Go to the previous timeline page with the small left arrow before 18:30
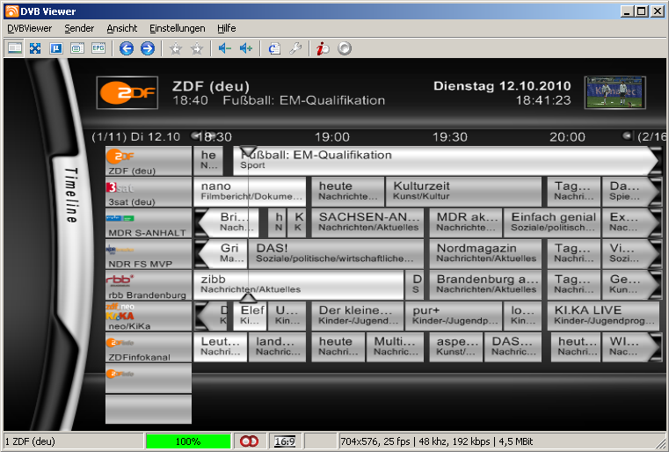Image resolution: width=669 pixels, height=452 pixels. pos(196,135)
